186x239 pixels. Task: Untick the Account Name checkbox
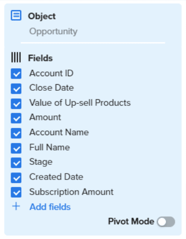point(16,133)
